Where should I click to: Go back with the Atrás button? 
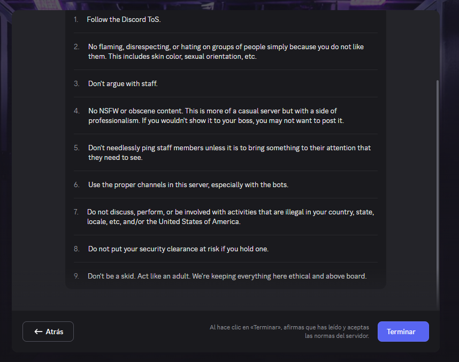[x=48, y=332]
